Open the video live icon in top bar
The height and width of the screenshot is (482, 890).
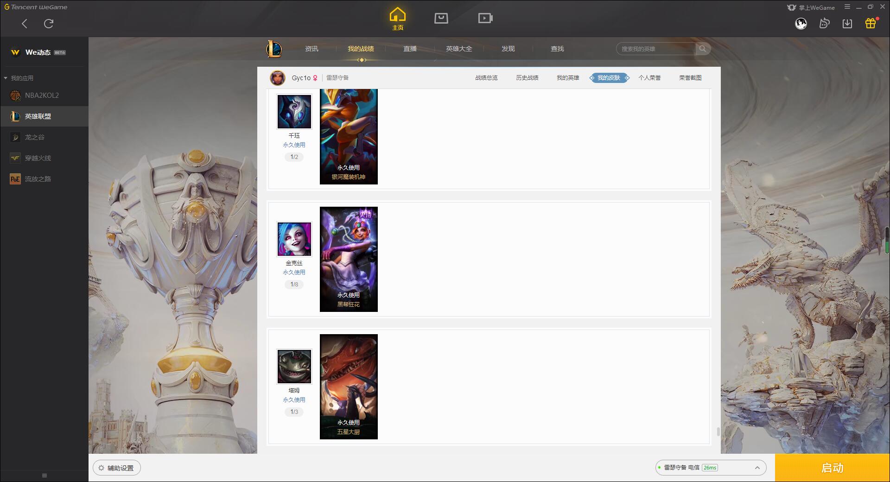(485, 18)
